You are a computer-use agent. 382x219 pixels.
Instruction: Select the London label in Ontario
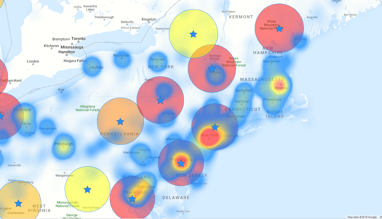pyautogui.click(x=33, y=61)
